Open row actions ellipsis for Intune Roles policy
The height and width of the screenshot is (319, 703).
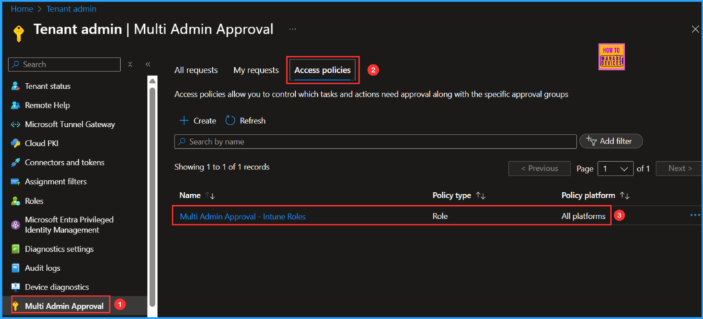tap(695, 215)
